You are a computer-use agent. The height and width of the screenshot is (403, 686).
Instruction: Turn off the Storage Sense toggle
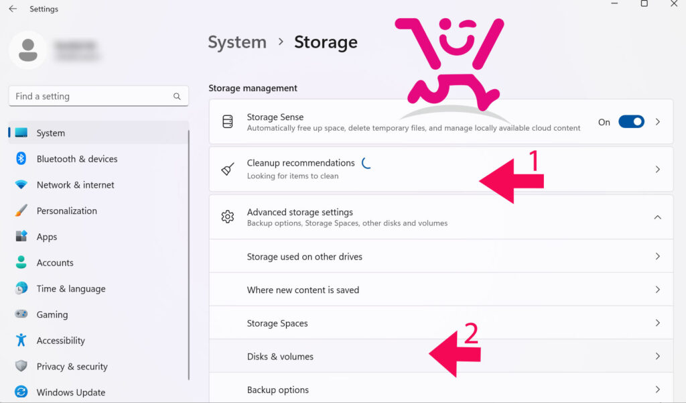tap(631, 122)
